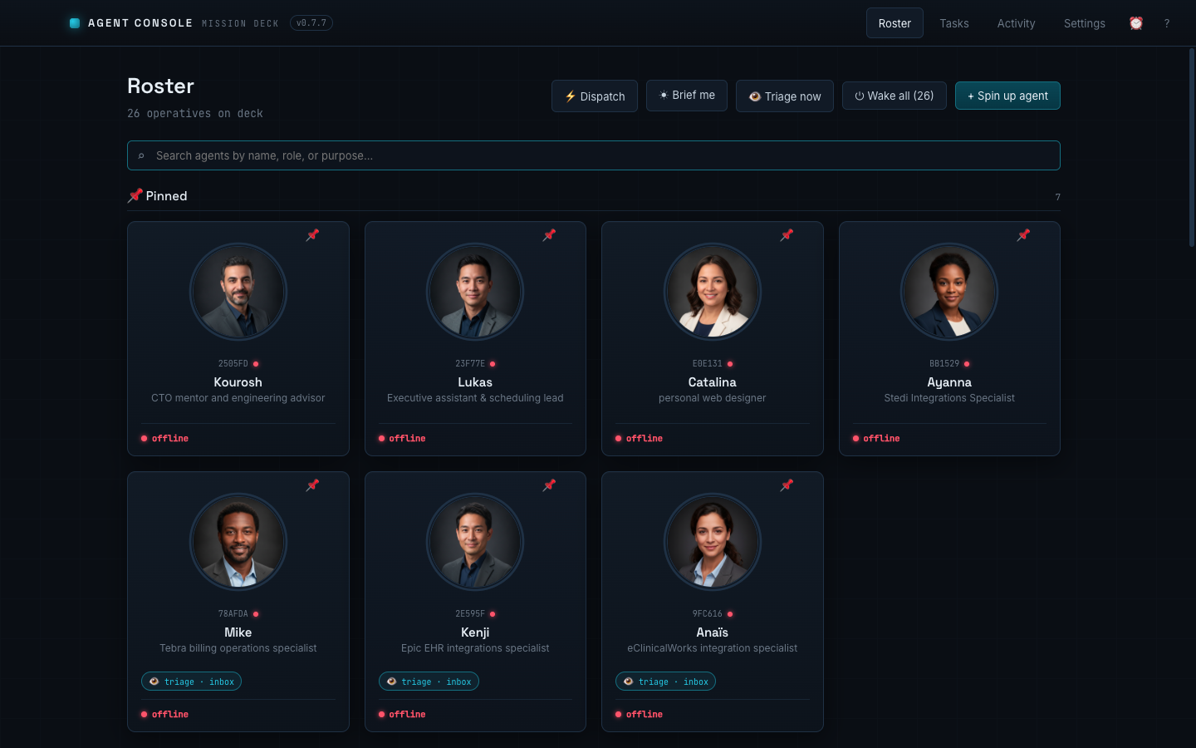The width and height of the screenshot is (1196, 748).
Task: Go to the Activity tab
Action: pyautogui.click(x=1016, y=23)
